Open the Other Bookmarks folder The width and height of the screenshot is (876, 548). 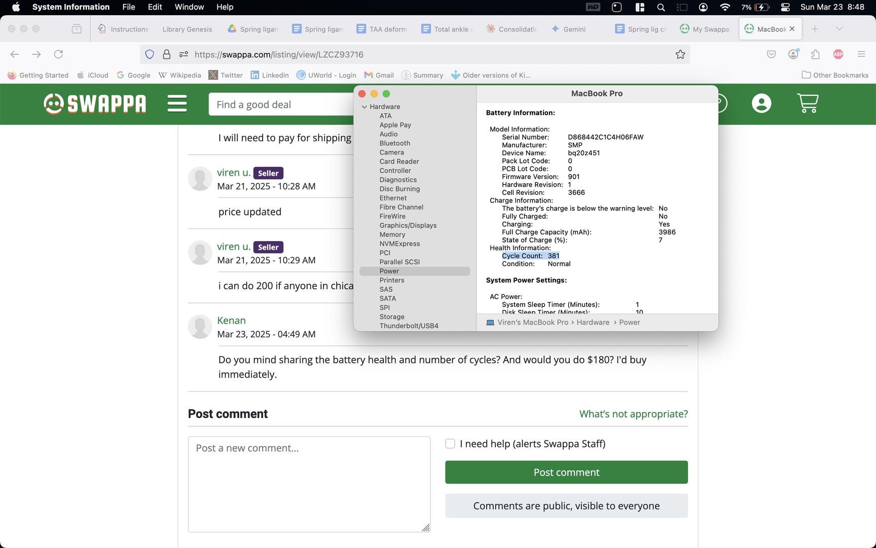click(x=835, y=75)
